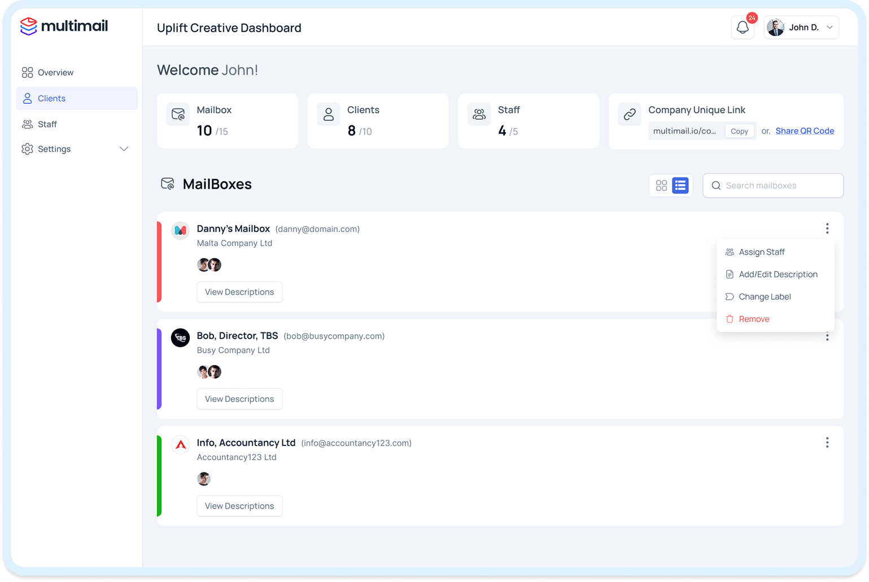Image resolution: width=869 pixels, height=582 pixels.
Task: Open the notification bell icon
Action: point(743,27)
